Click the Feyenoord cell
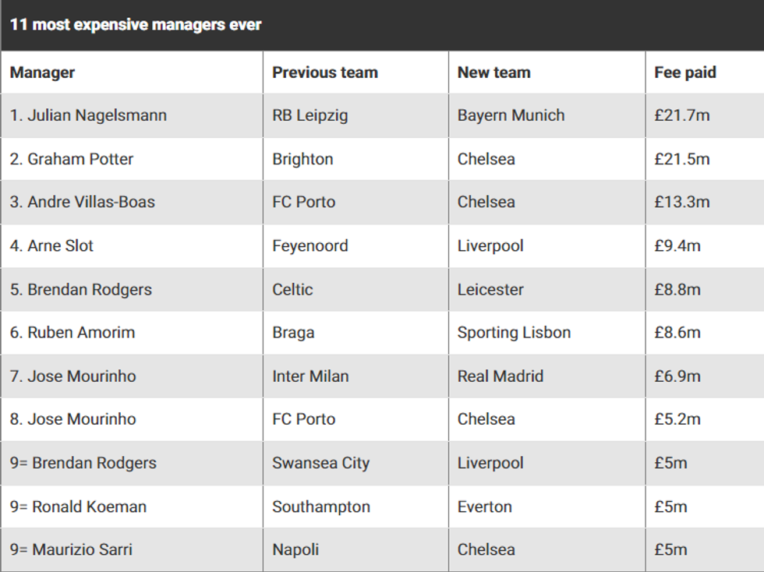764x572 pixels. [309, 245]
